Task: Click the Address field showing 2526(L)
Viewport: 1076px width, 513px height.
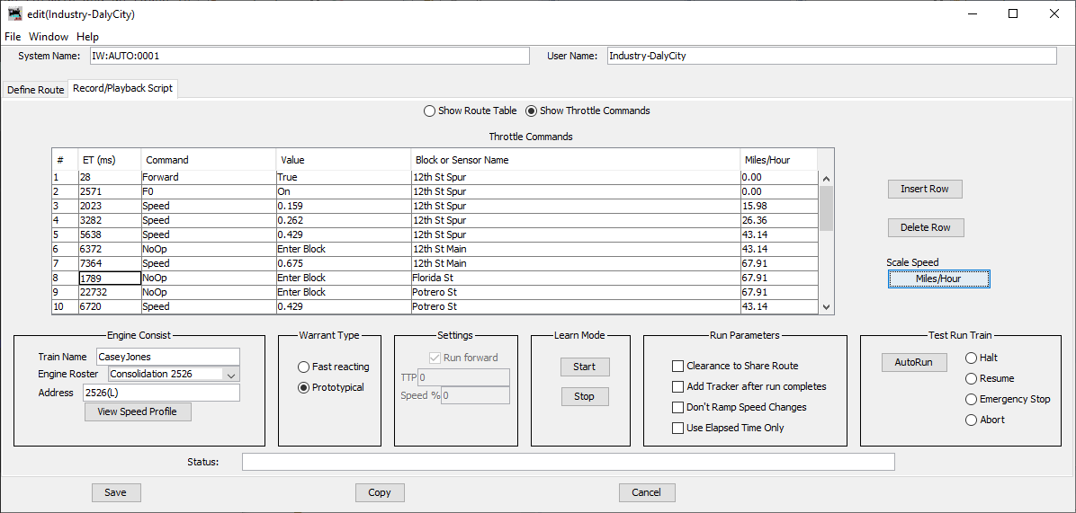Action: [160, 393]
